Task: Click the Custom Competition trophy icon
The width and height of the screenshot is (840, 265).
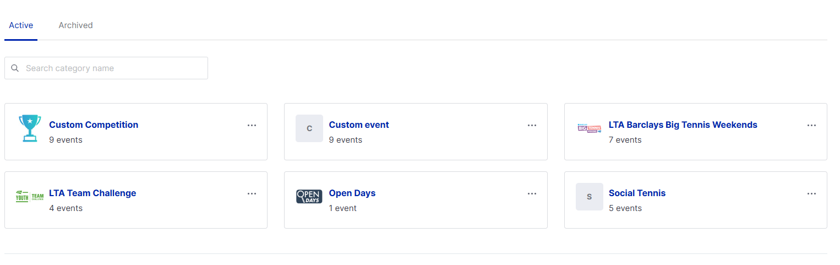Action: click(x=30, y=128)
